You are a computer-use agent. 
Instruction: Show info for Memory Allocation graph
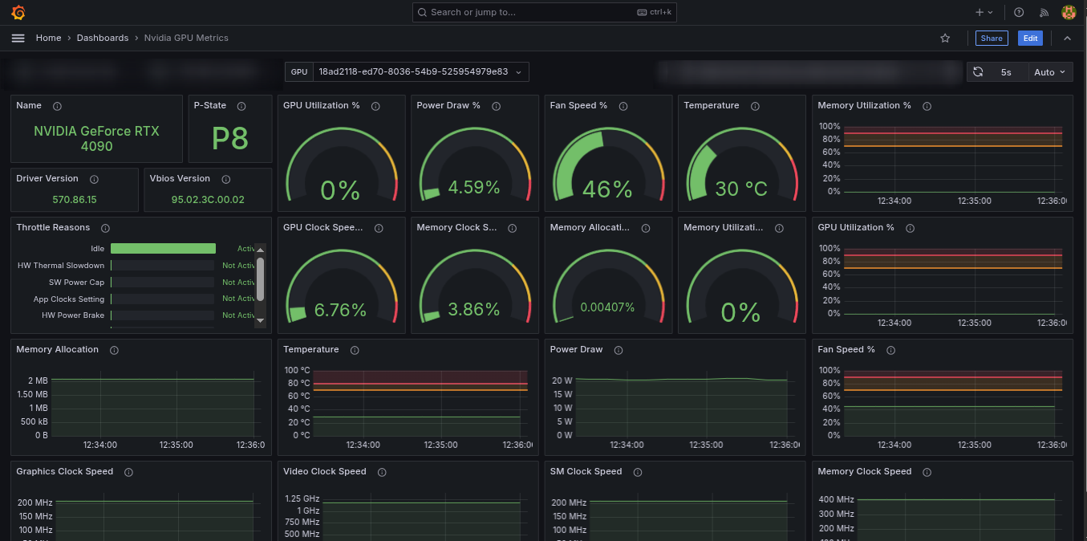point(114,350)
